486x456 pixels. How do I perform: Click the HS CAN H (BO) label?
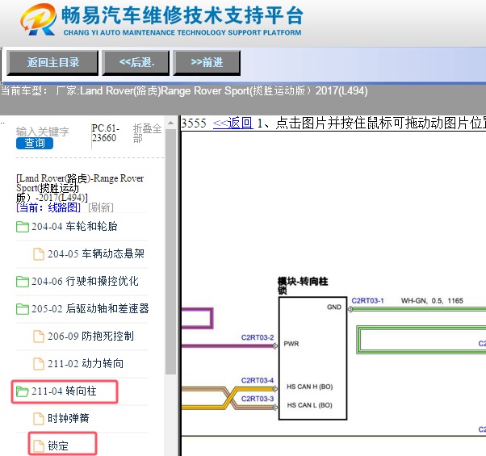coord(310,387)
